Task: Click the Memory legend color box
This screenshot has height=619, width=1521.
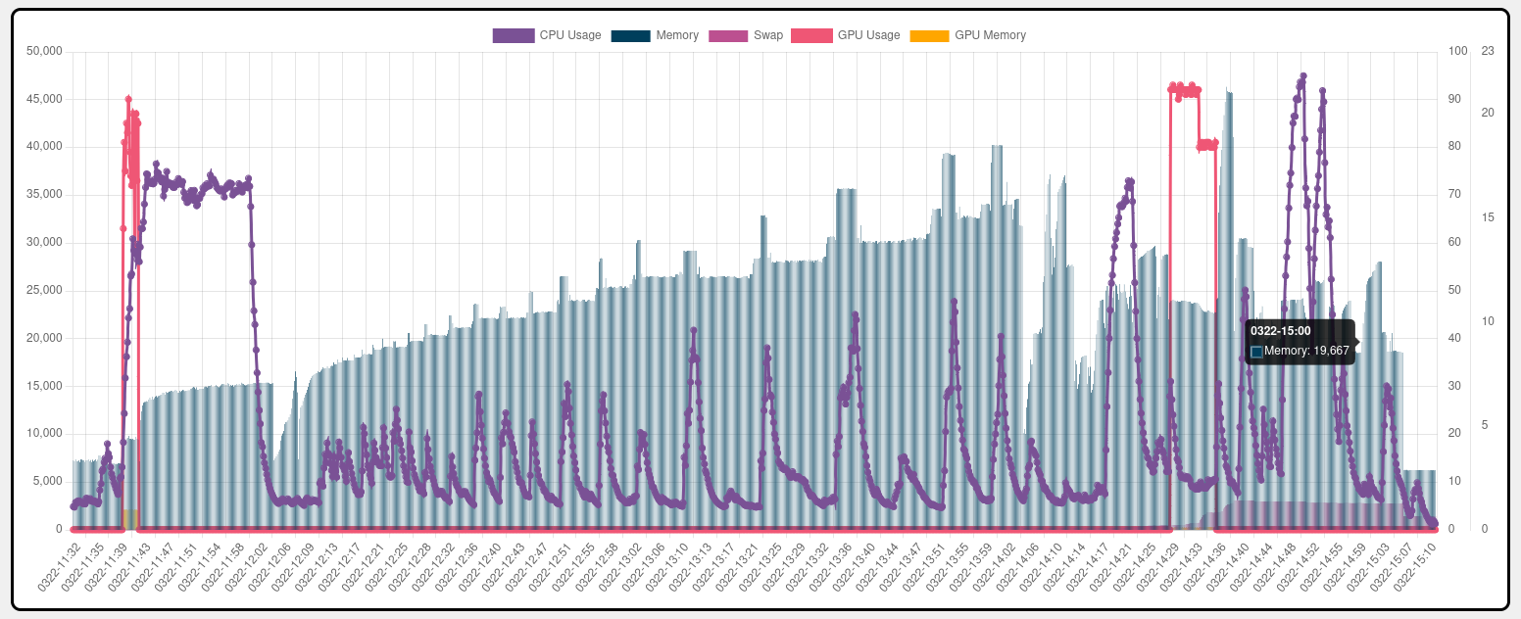Action: tap(631, 35)
